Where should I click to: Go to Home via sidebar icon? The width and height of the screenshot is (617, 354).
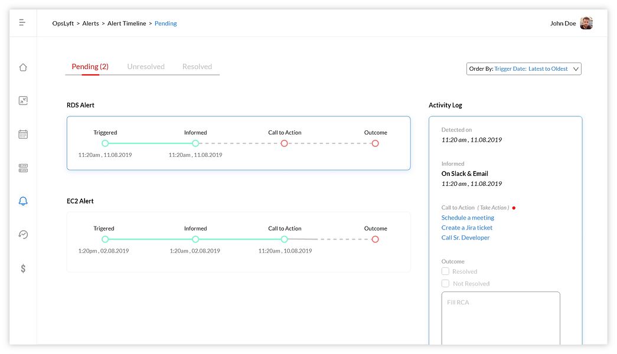pyautogui.click(x=23, y=67)
